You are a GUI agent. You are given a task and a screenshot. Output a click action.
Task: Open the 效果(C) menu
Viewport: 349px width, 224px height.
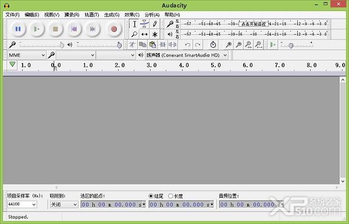coord(132,15)
